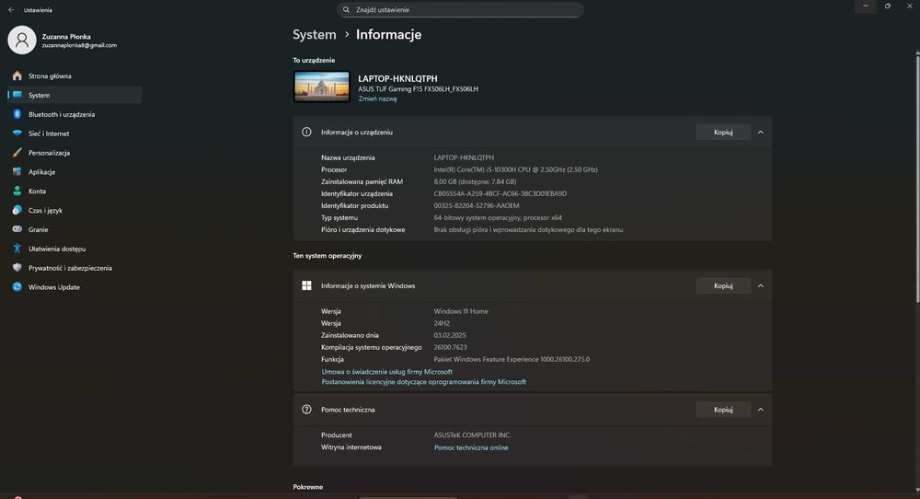920x499 pixels.
Task: Click the back arrow next to Ustawienia
Action: [11, 10]
